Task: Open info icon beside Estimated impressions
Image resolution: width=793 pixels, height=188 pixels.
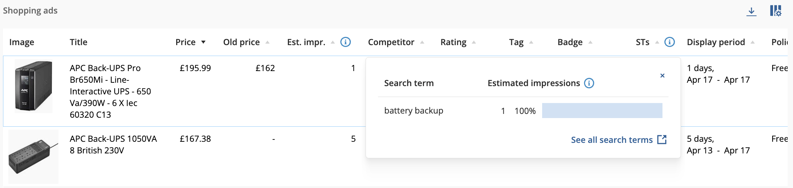Action: pyautogui.click(x=589, y=83)
